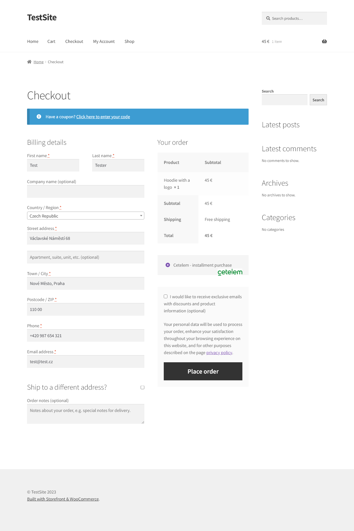Screen dimensions: 354x531
Task: Click the home icon in breadcrumb
Action: point(29,62)
